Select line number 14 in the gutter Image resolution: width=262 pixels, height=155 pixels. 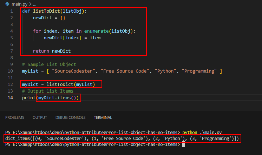tap(10, 98)
